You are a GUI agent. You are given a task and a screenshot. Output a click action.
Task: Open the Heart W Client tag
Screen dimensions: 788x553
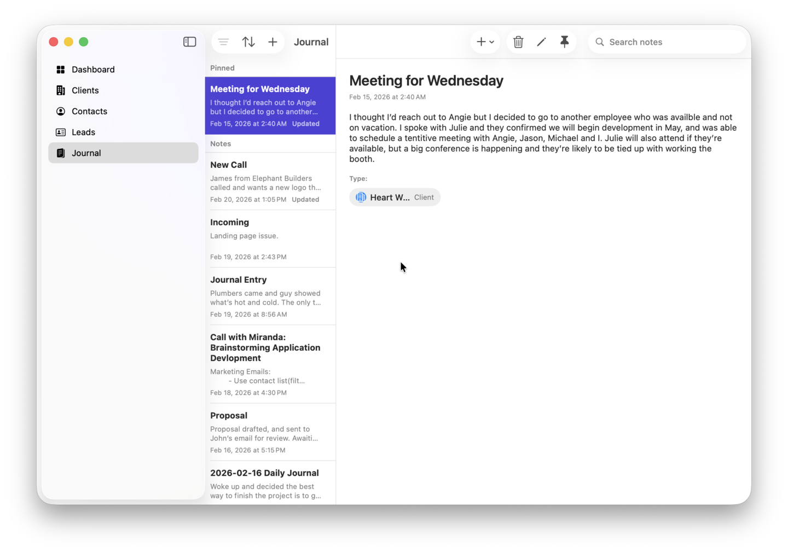click(395, 197)
